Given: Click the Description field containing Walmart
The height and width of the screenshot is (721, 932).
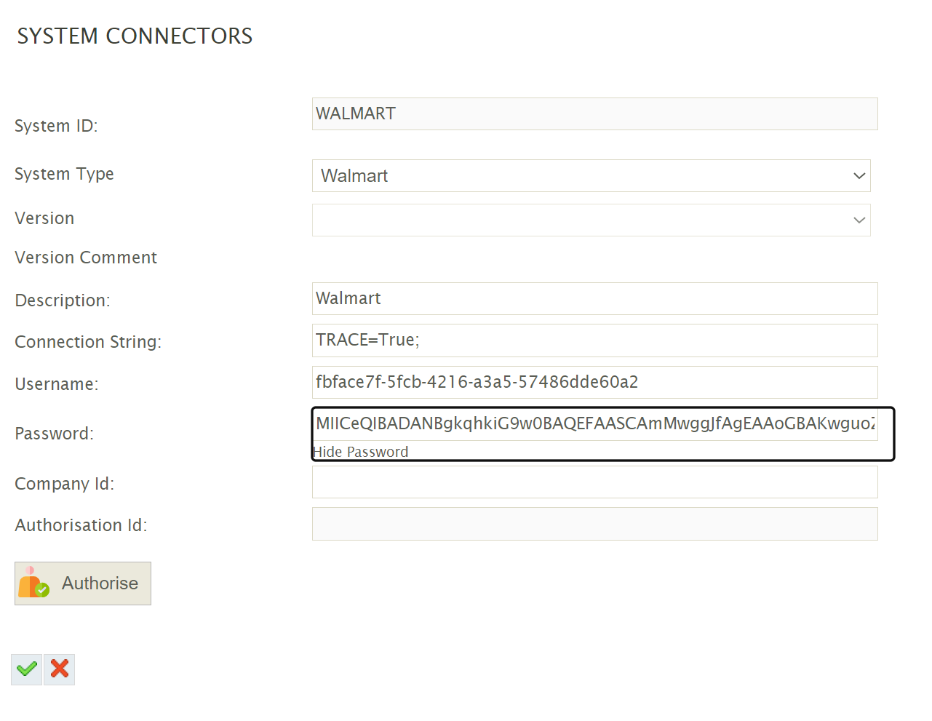Looking at the screenshot, I should 595,299.
